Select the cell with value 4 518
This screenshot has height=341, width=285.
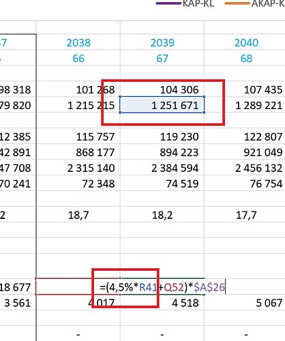tap(162, 303)
